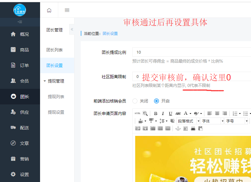This screenshot has width=251, height=182.
Task: Open 会员 in the sidebar
Action: [20, 81]
